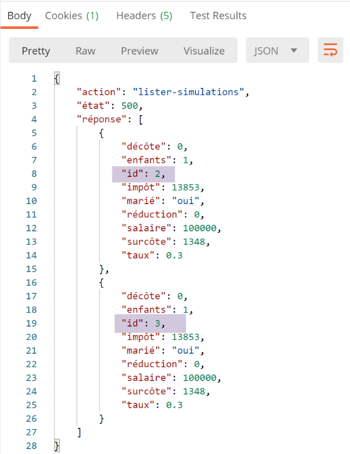The image size is (350, 454).
Task: Open the Headers (5) tab
Action: pos(144,16)
